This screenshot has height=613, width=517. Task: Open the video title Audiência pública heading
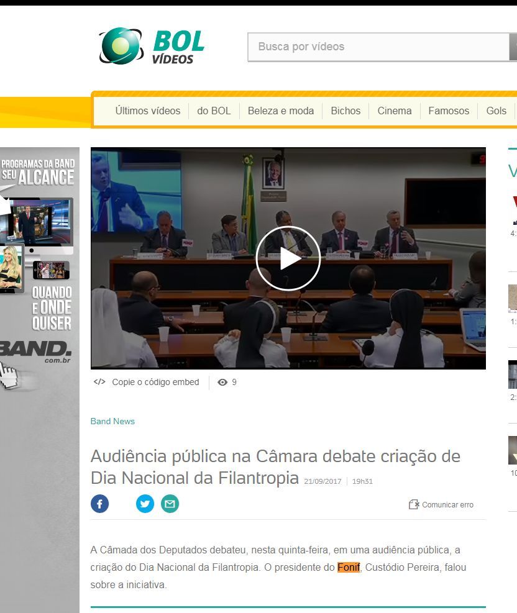click(x=275, y=466)
